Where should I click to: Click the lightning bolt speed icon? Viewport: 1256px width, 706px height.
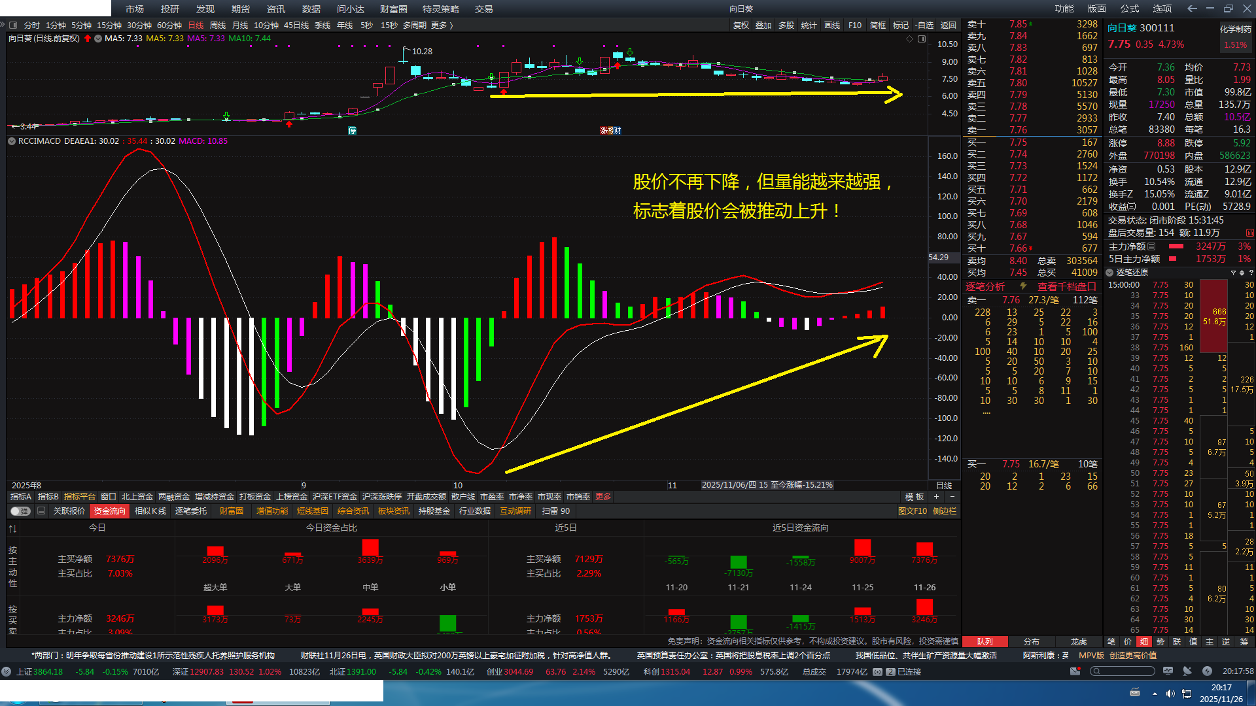(x=1207, y=671)
